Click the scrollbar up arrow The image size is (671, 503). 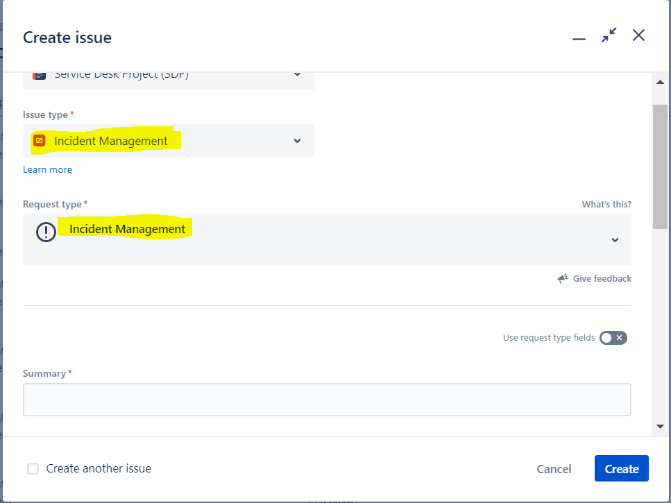(660, 82)
